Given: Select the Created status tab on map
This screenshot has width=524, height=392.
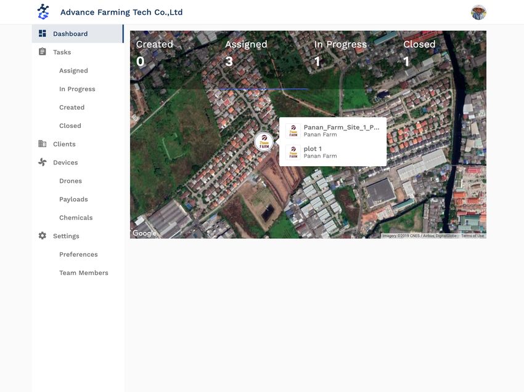Looking at the screenshot, I should (x=174, y=60).
